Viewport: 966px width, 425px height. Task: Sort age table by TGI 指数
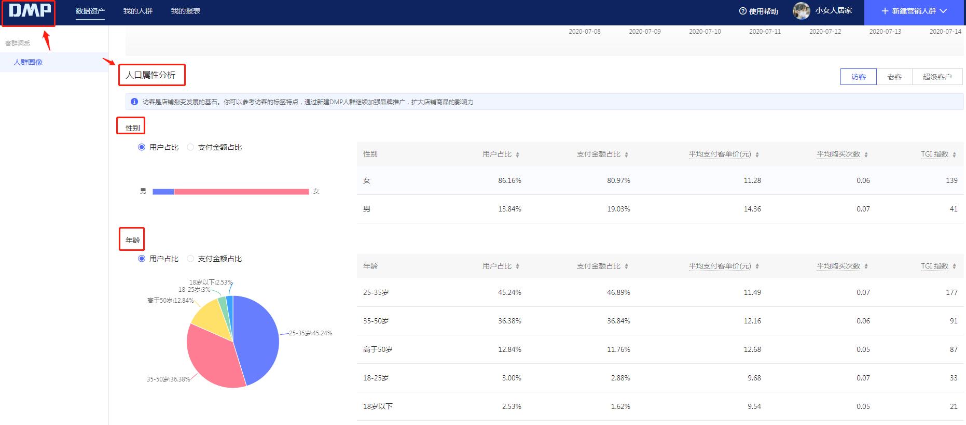click(x=954, y=266)
